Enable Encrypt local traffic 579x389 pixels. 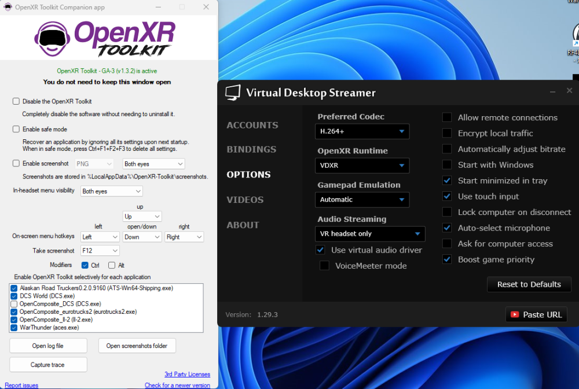click(x=447, y=133)
